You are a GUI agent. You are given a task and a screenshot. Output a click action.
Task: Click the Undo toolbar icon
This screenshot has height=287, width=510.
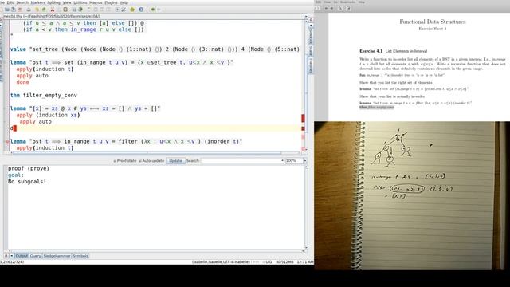coord(37,10)
